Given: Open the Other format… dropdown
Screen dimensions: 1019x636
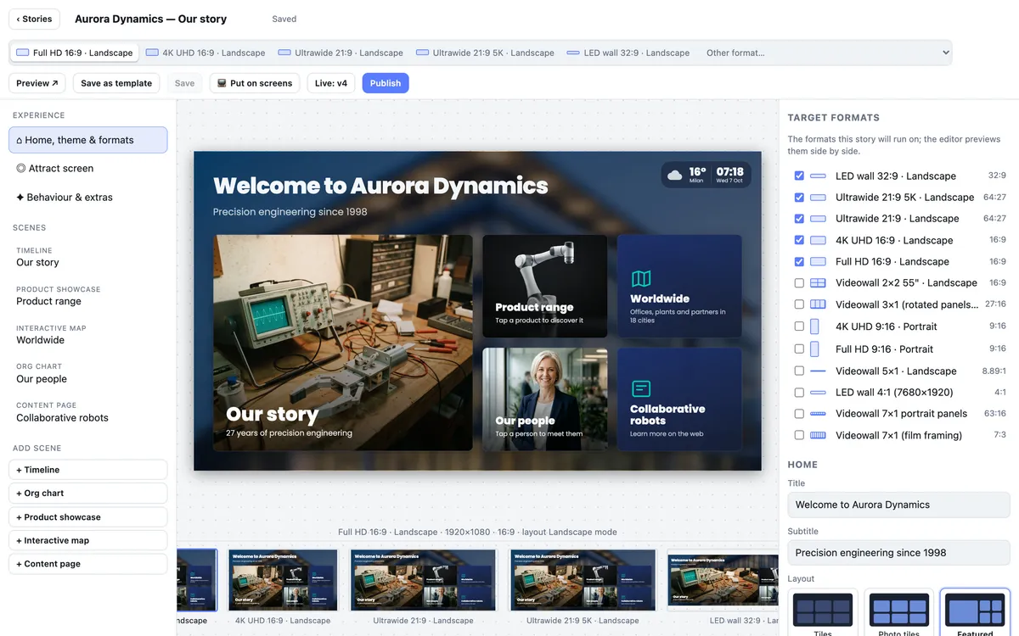Looking at the screenshot, I should tap(825, 53).
